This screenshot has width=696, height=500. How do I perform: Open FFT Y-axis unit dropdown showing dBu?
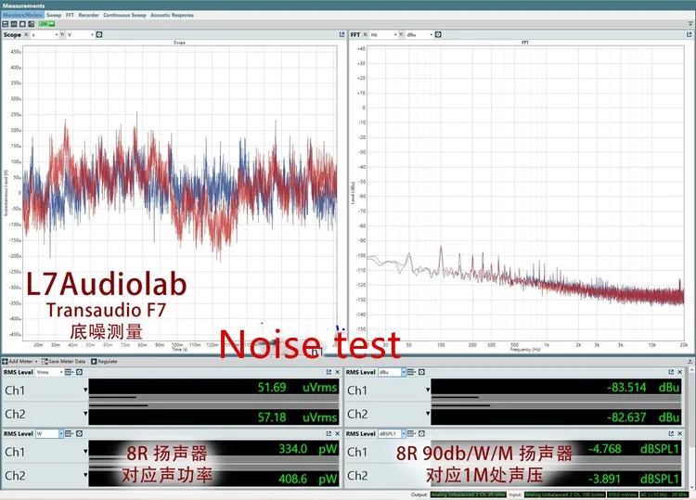click(419, 34)
